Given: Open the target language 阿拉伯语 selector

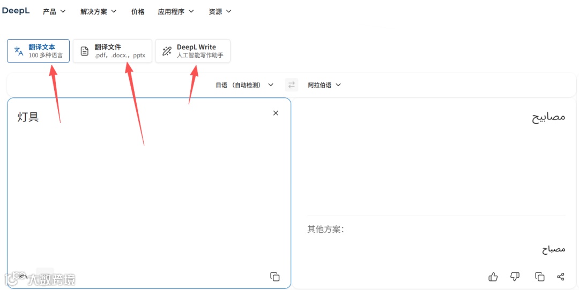Looking at the screenshot, I should click(x=324, y=85).
